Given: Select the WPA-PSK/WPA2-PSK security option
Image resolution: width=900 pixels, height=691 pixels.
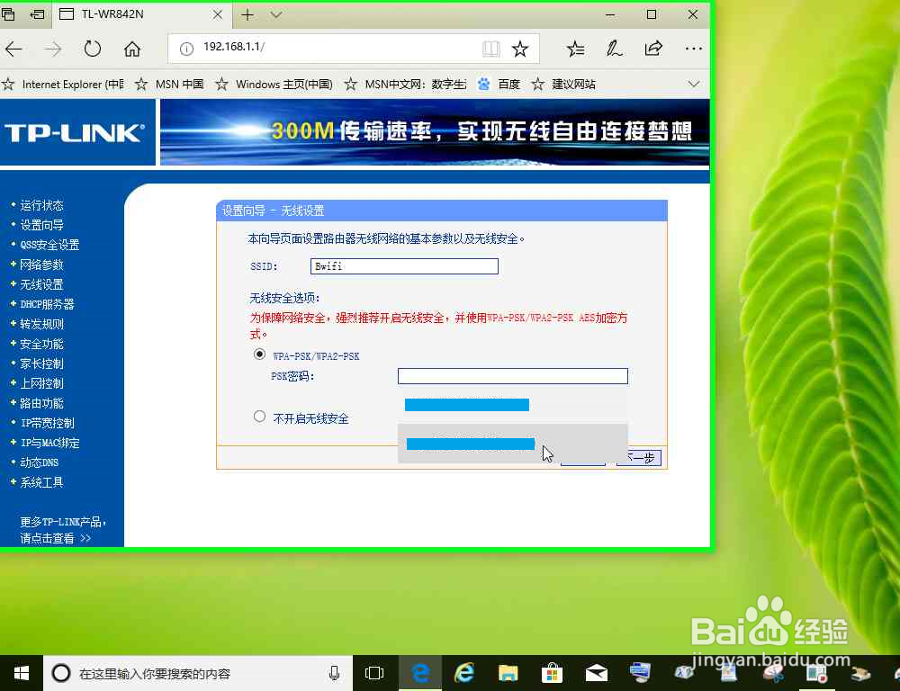Looking at the screenshot, I should click(x=259, y=355).
